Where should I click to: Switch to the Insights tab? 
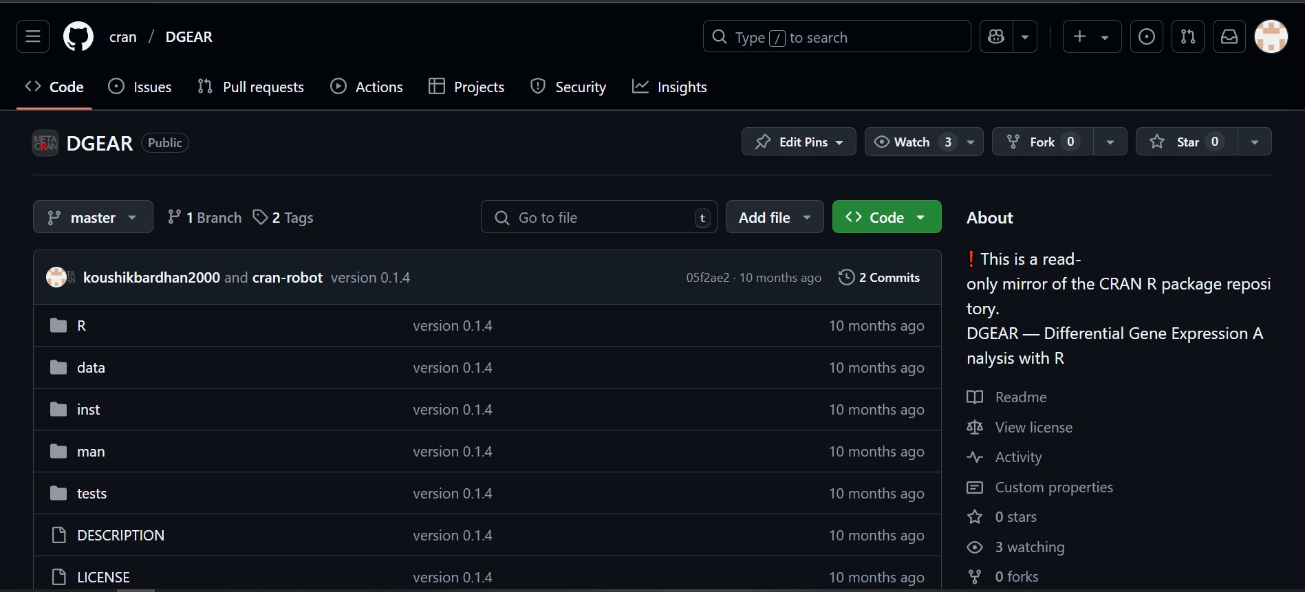(669, 87)
